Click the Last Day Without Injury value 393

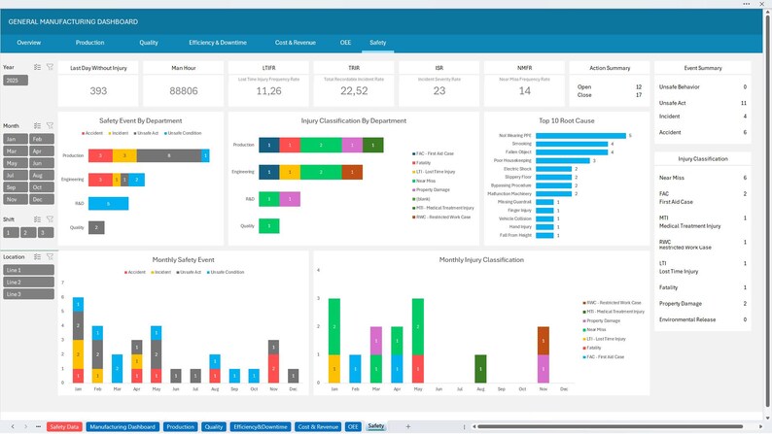98,91
